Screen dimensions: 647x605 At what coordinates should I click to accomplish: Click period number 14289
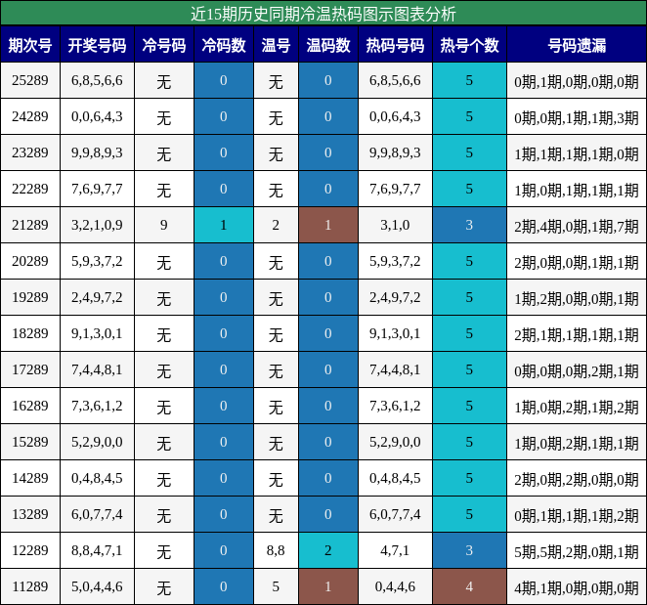(30, 478)
